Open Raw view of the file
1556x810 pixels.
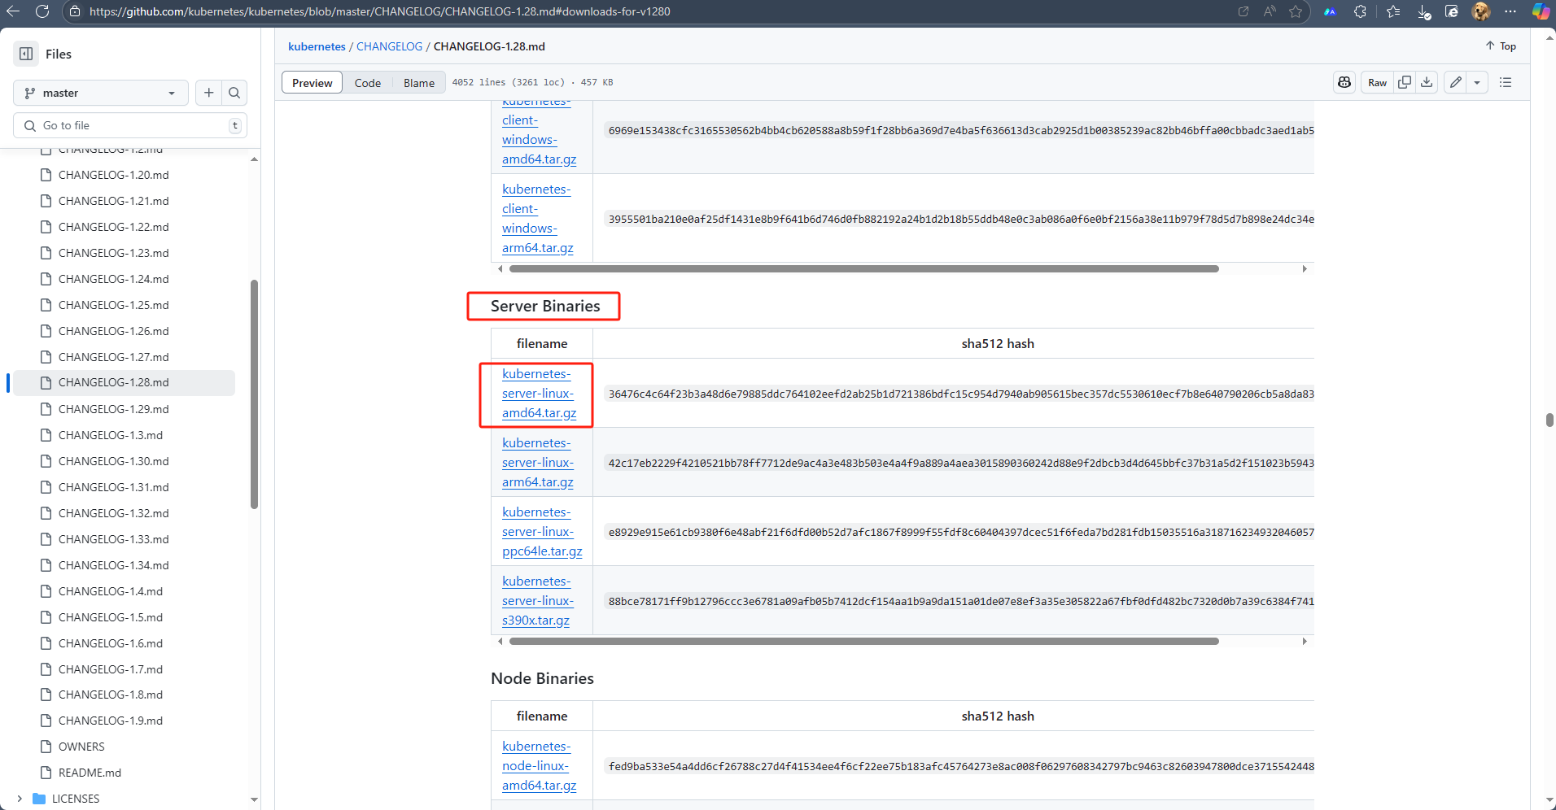click(x=1377, y=82)
